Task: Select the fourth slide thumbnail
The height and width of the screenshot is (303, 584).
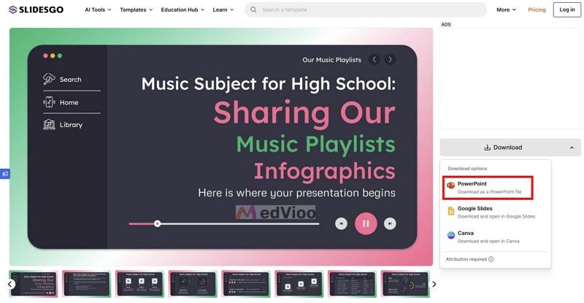Action: coord(193,284)
